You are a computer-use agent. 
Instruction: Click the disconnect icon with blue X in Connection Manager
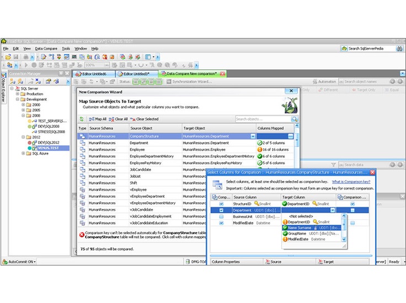pyautogui.click(x=38, y=81)
